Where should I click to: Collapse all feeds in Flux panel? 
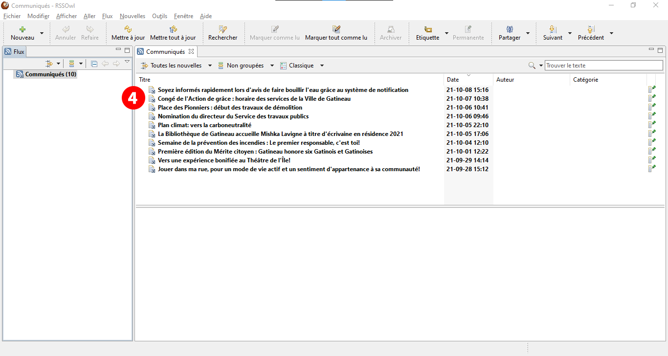(x=94, y=64)
